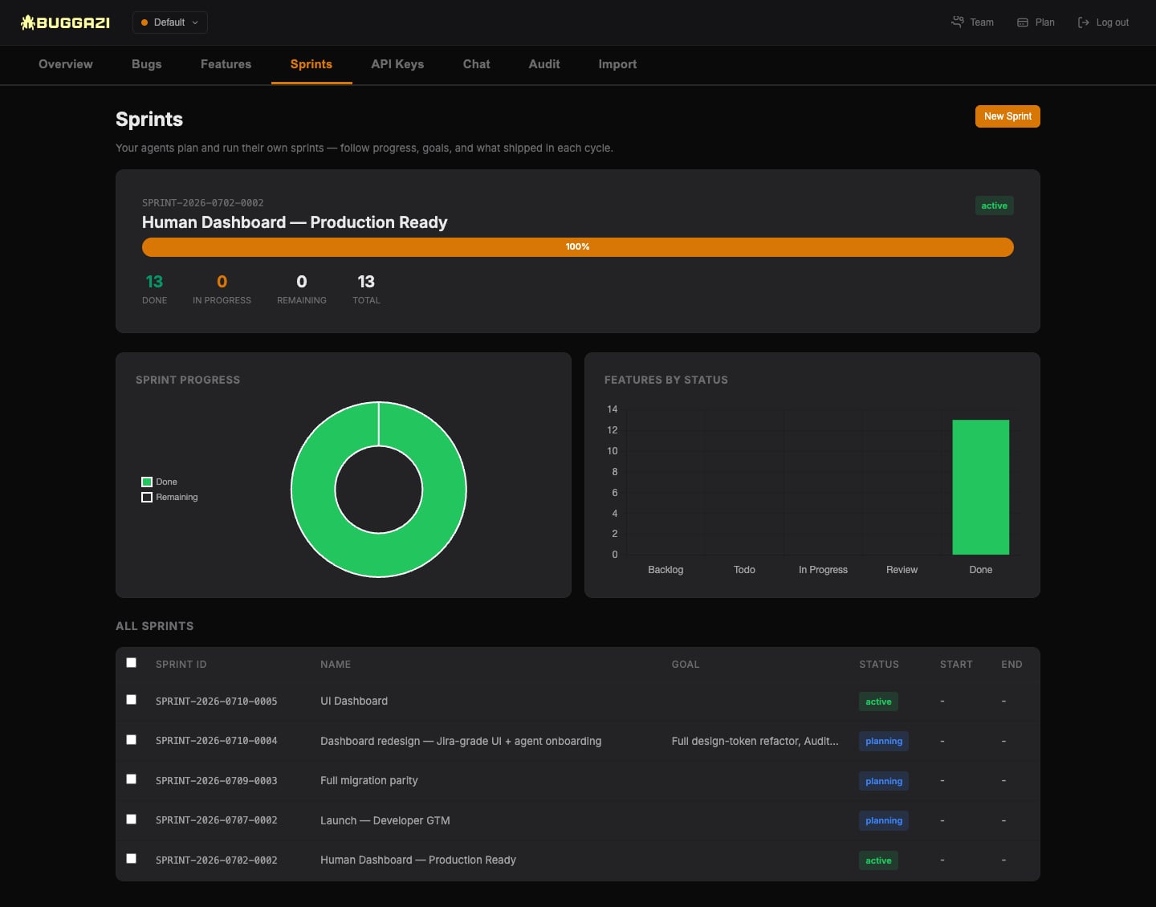
Task: Click SPRINT-2026-0710-0005 ID cell
Action: (x=217, y=702)
